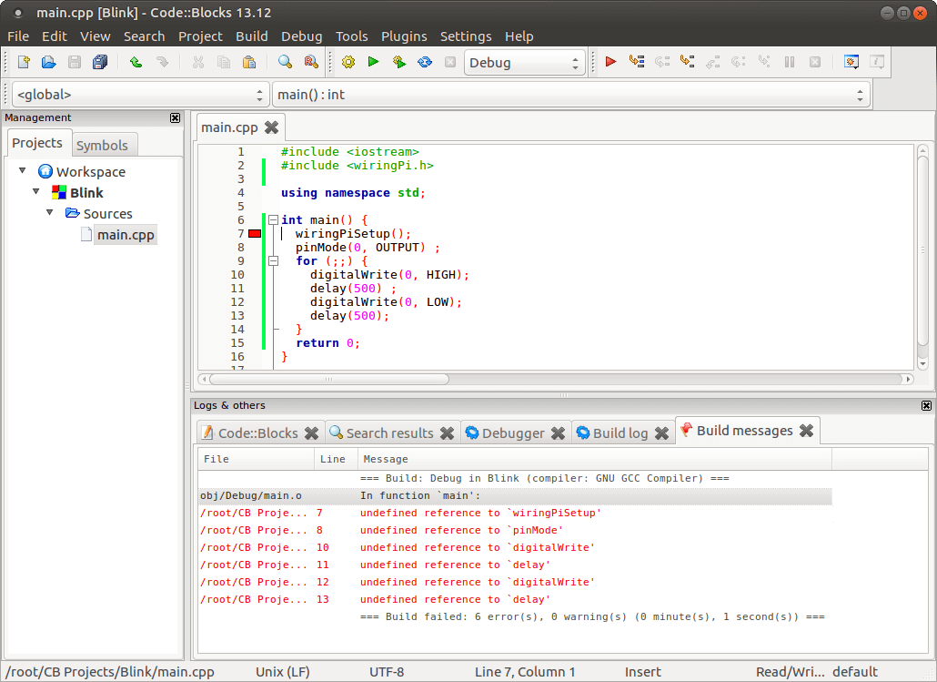Click the Open file icon
Image resolution: width=937 pixels, height=682 pixels.
pyautogui.click(x=48, y=62)
